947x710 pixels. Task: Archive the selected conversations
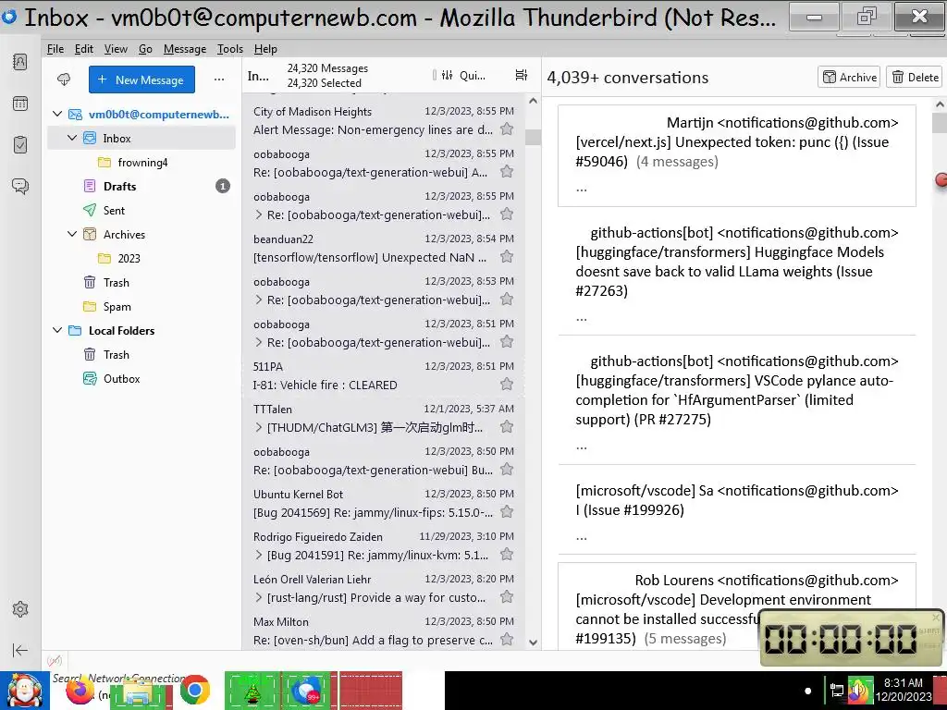(x=849, y=78)
